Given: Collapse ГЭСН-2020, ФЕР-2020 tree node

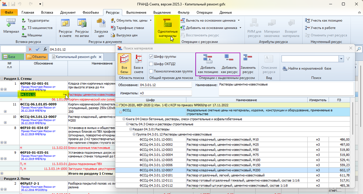Looking at the screenshot, I should [117, 105].
